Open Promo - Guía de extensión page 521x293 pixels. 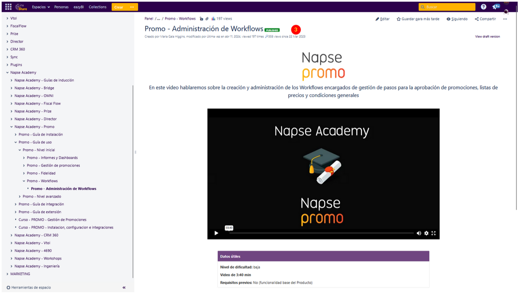pyautogui.click(x=40, y=212)
